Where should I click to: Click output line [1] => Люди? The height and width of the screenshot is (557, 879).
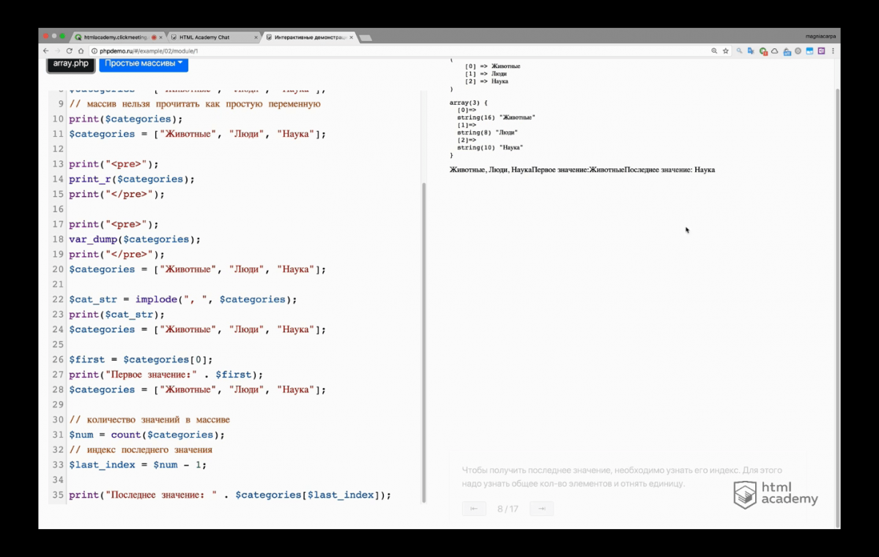(x=486, y=74)
